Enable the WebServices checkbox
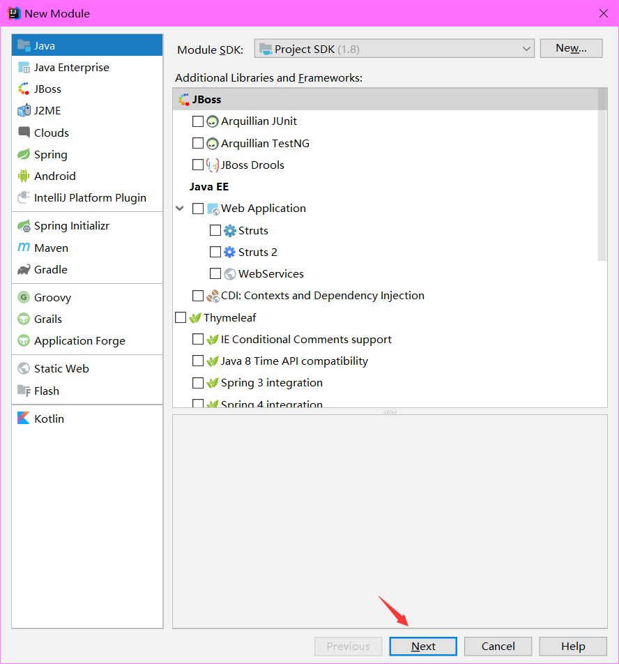This screenshot has width=619, height=664. pos(215,273)
